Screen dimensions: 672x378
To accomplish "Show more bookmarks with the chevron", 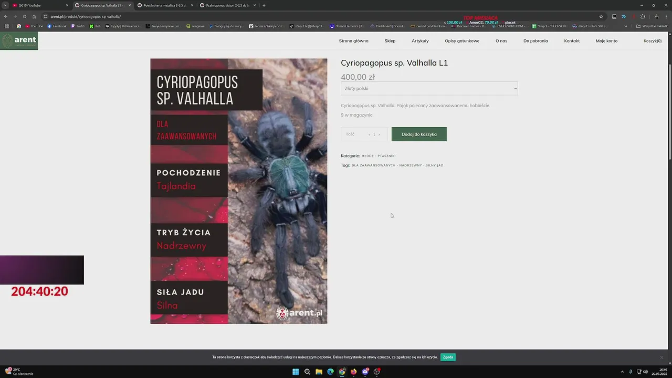I will (x=625, y=26).
